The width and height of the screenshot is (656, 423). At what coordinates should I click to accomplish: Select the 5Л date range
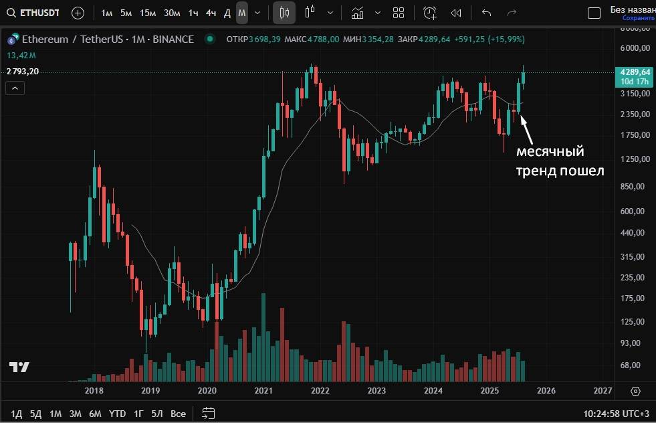point(157,413)
